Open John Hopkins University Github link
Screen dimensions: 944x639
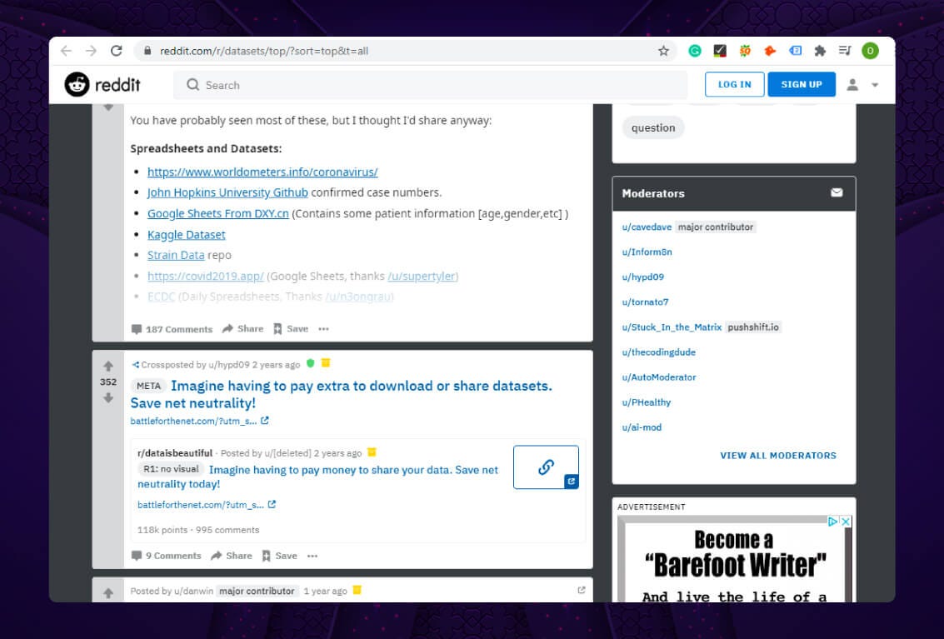227,192
